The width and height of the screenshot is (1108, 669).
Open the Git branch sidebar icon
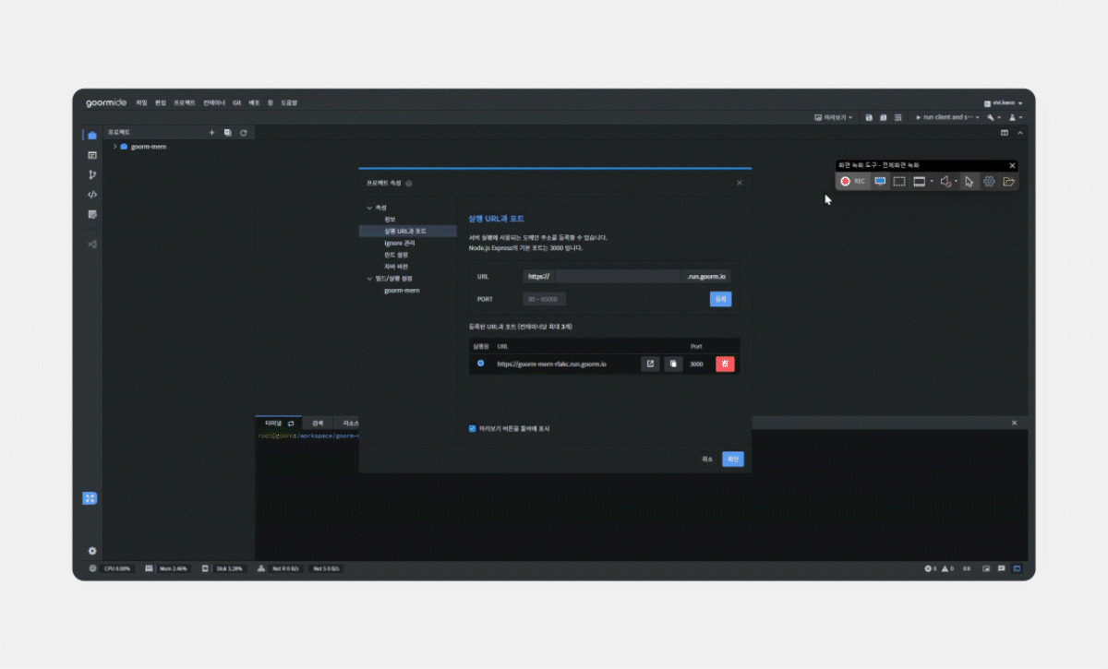point(91,174)
